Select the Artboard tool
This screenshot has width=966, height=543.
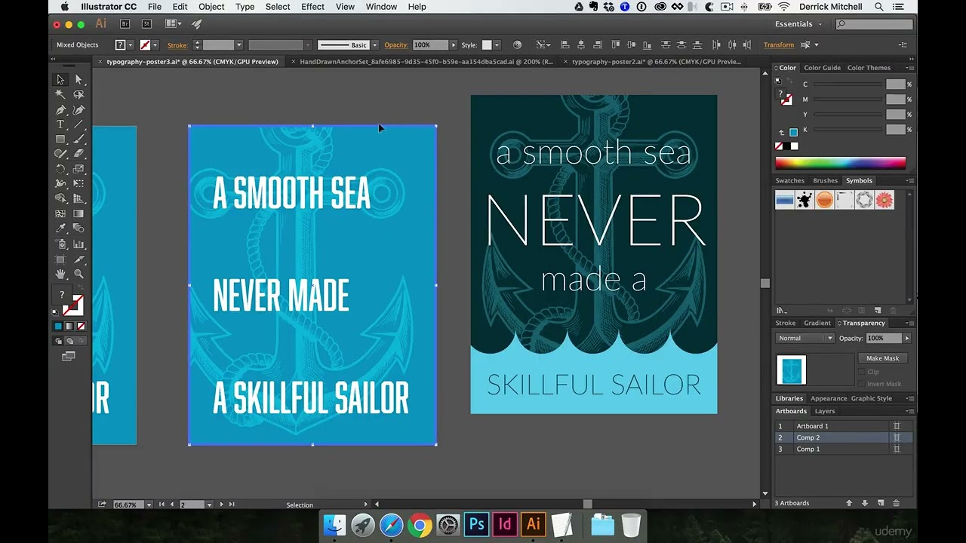point(60,259)
